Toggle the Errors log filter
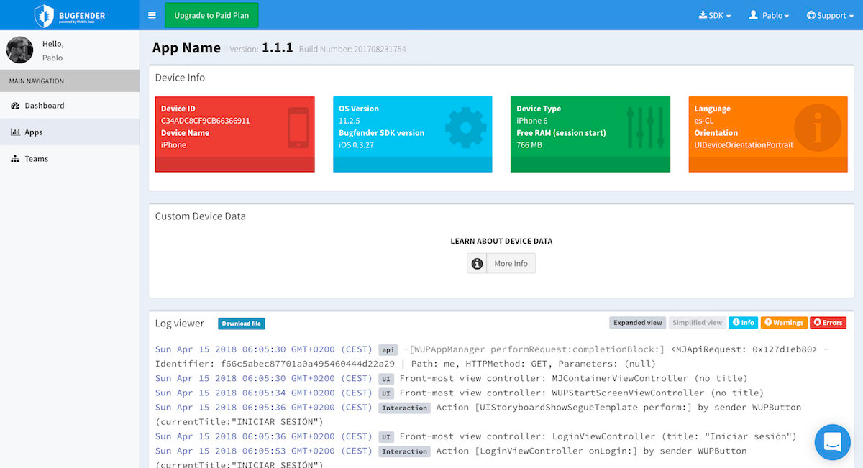Image resolution: width=863 pixels, height=468 pixels. pos(828,323)
